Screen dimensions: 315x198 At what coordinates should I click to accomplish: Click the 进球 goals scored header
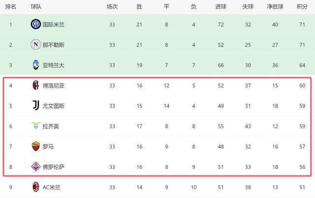(221, 7)
